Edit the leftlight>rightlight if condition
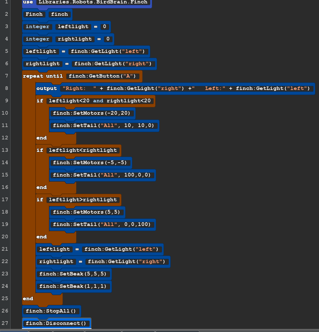 click(x=83, y=200)
